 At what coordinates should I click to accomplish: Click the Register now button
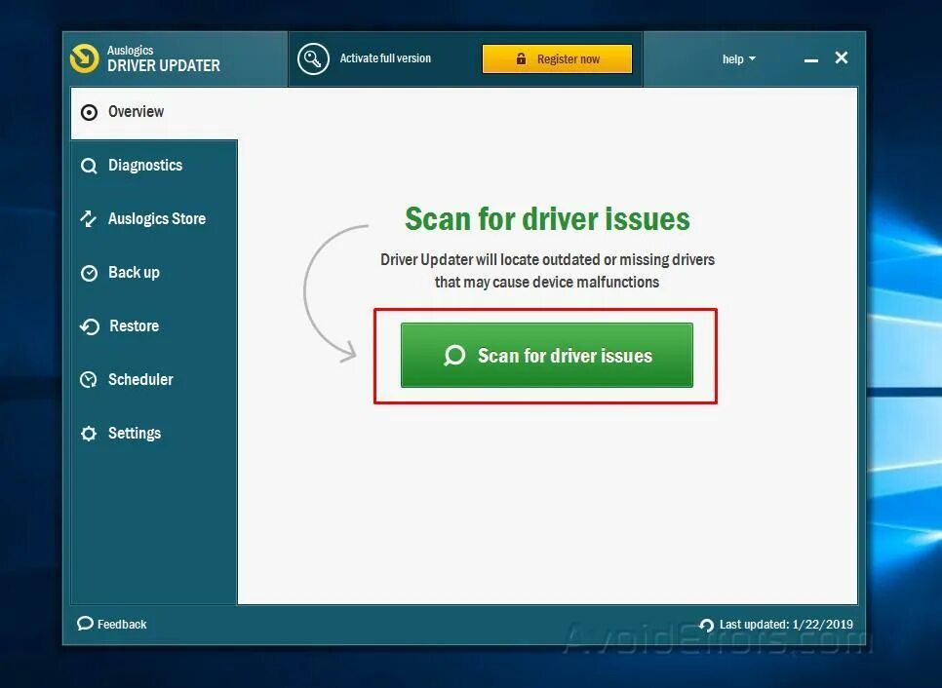pyautogui.click(x=557, y=58)
